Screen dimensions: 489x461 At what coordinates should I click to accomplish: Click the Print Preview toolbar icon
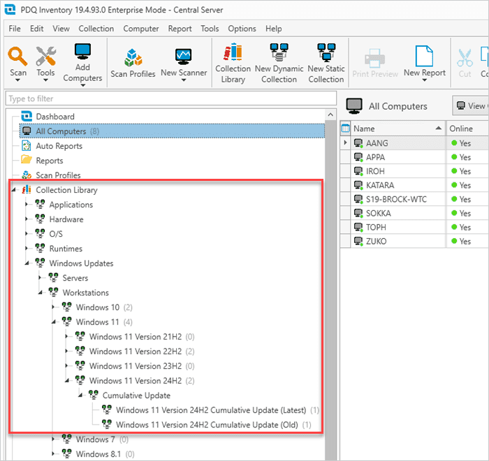point(374,58)
